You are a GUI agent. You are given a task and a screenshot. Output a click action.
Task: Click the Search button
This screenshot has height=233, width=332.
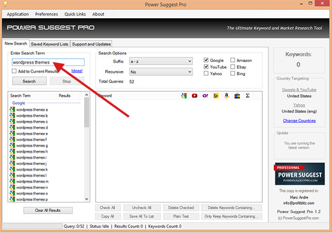click(x=29, y=81)
